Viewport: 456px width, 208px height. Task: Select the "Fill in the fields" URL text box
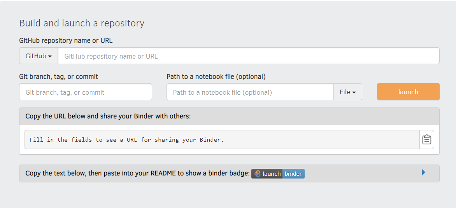[222, 140]
